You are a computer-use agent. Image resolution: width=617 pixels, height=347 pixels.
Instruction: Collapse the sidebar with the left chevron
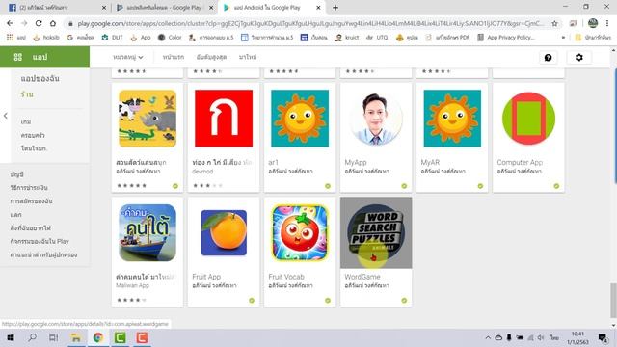pyautogui.click(x=5, y=116)
